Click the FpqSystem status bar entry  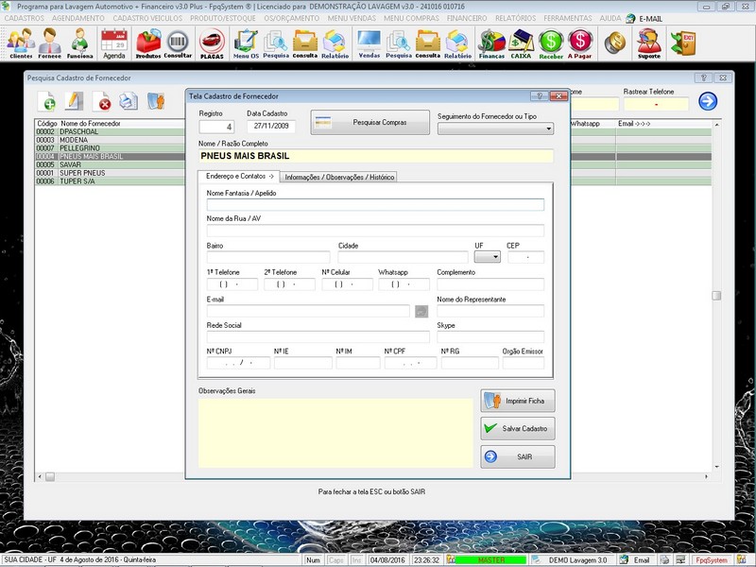(x=712, y=560)
